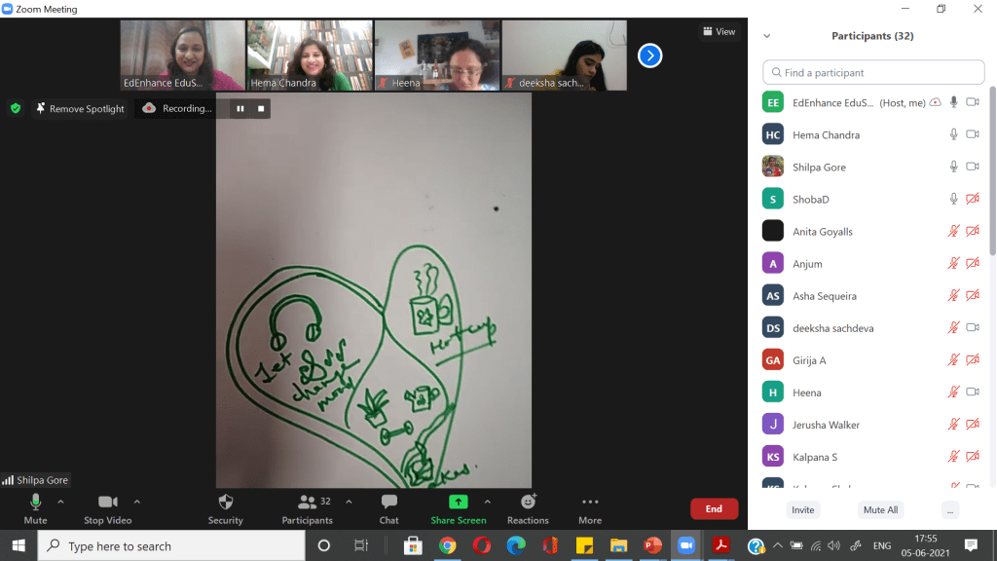Expand audio options arrow next to Mute

coord(60,502)
